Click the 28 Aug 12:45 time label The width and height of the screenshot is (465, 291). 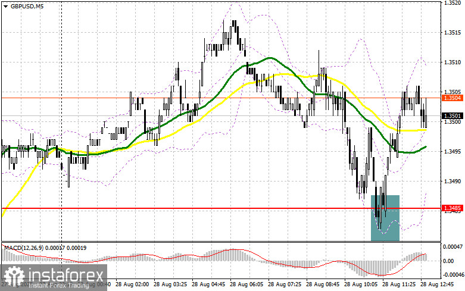[437, 284]
